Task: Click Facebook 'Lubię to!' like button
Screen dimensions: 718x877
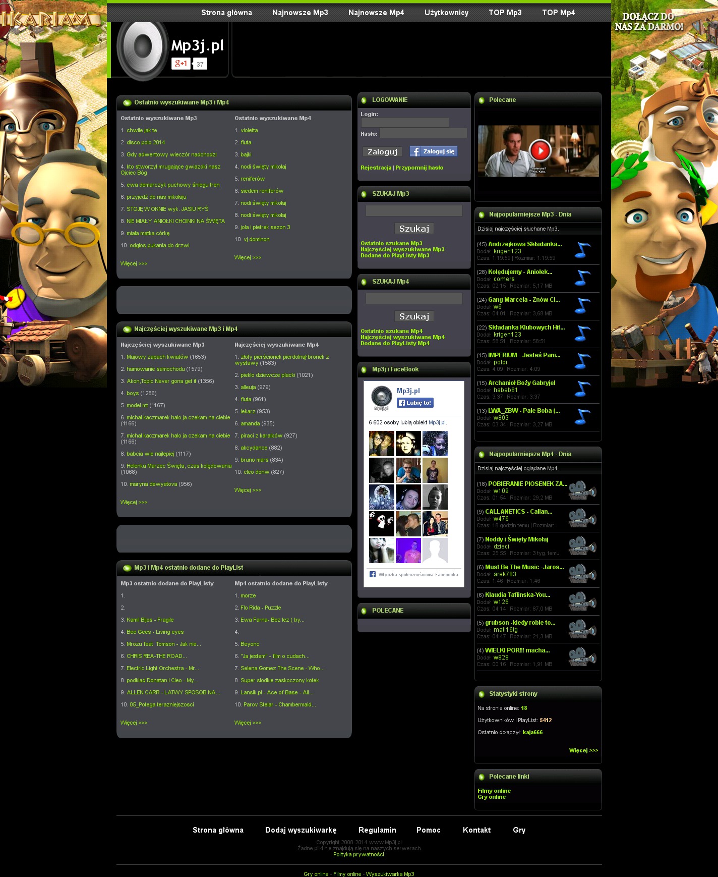Action: (x=415, y=403)
